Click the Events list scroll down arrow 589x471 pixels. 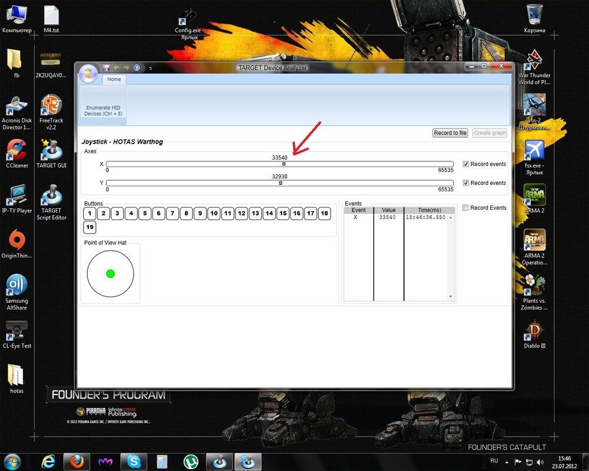click(451, 297)
